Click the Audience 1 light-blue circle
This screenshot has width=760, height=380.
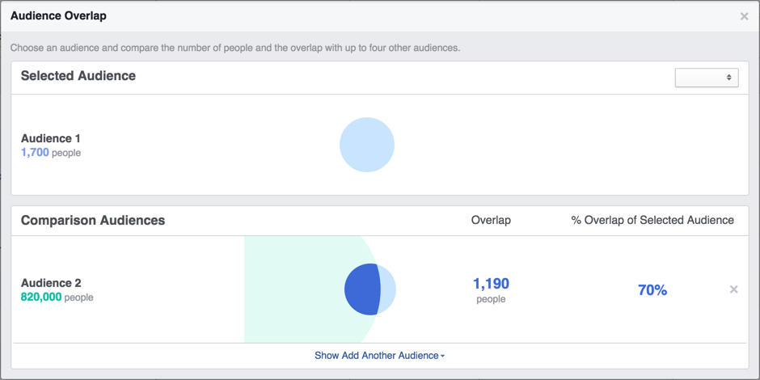(367, 145)
